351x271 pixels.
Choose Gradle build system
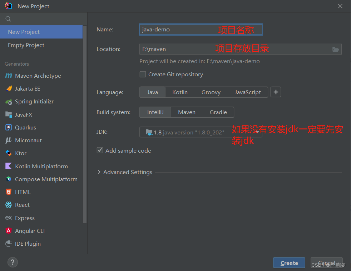(x=218, y=112)
